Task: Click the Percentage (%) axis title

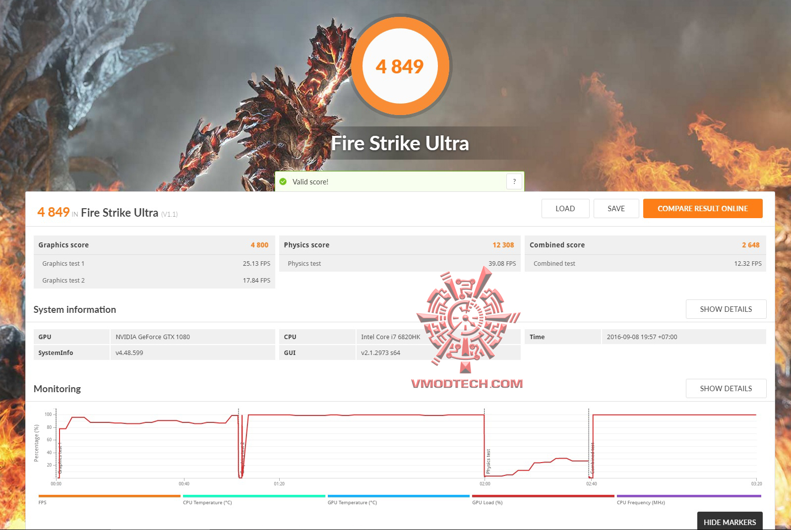Action: click(x=36, y=443)
